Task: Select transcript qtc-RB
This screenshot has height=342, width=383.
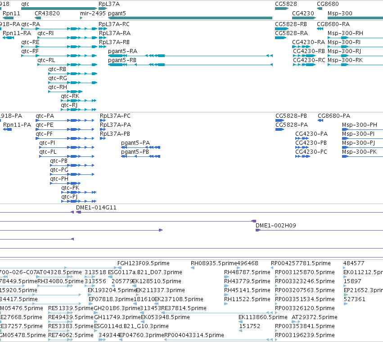Action: [x=73, y=74]
